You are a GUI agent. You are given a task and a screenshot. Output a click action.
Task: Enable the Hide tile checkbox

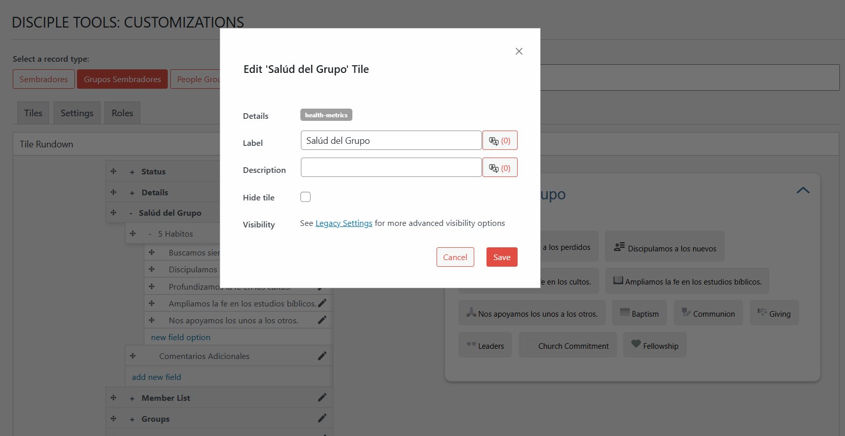click(x=305, y=197)
